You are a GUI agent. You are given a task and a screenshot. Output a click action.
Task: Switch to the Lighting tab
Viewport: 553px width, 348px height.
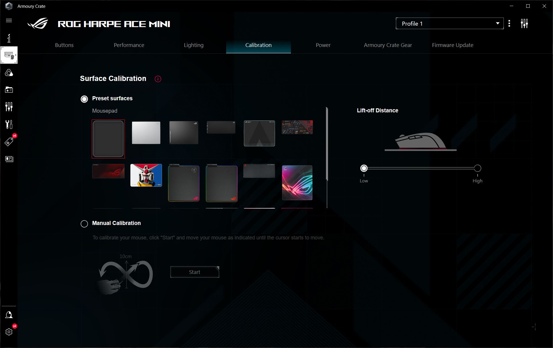pos(194,45)
